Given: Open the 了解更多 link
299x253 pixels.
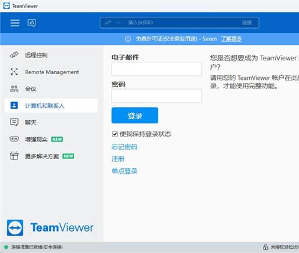Looking at the screenshot, I should pos(231,39).
